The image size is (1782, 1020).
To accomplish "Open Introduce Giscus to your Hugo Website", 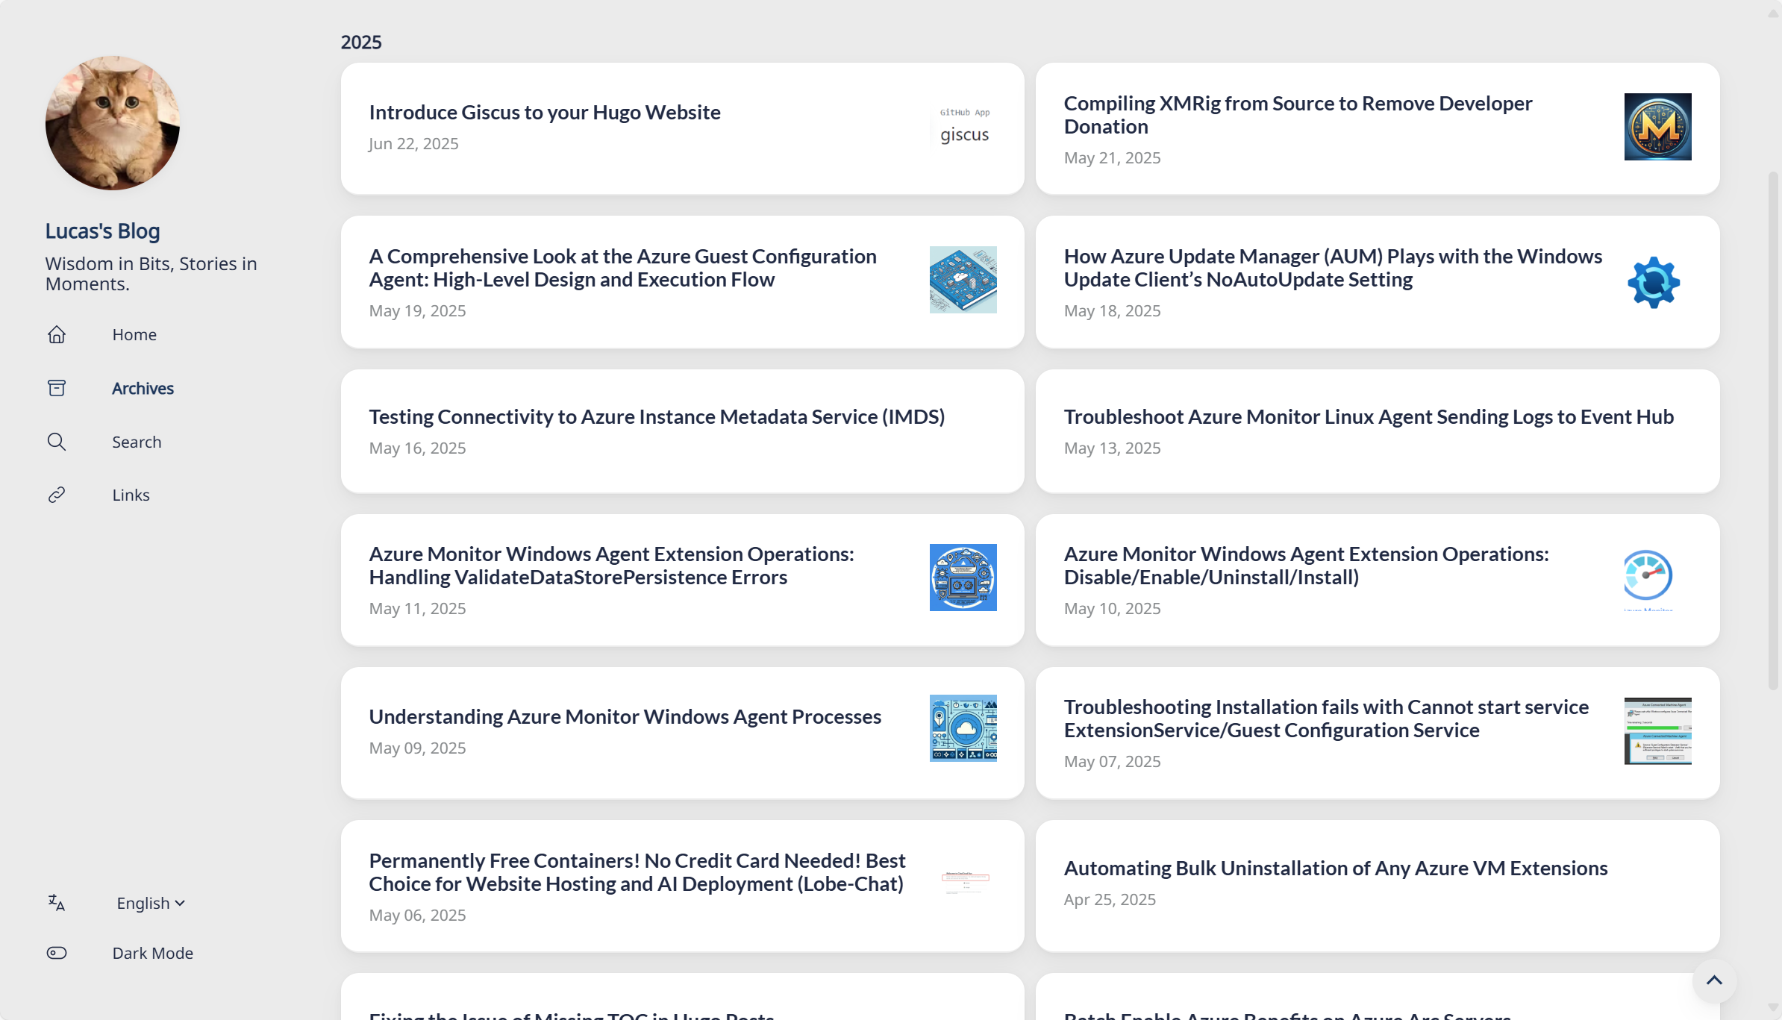I will [545, 112].
